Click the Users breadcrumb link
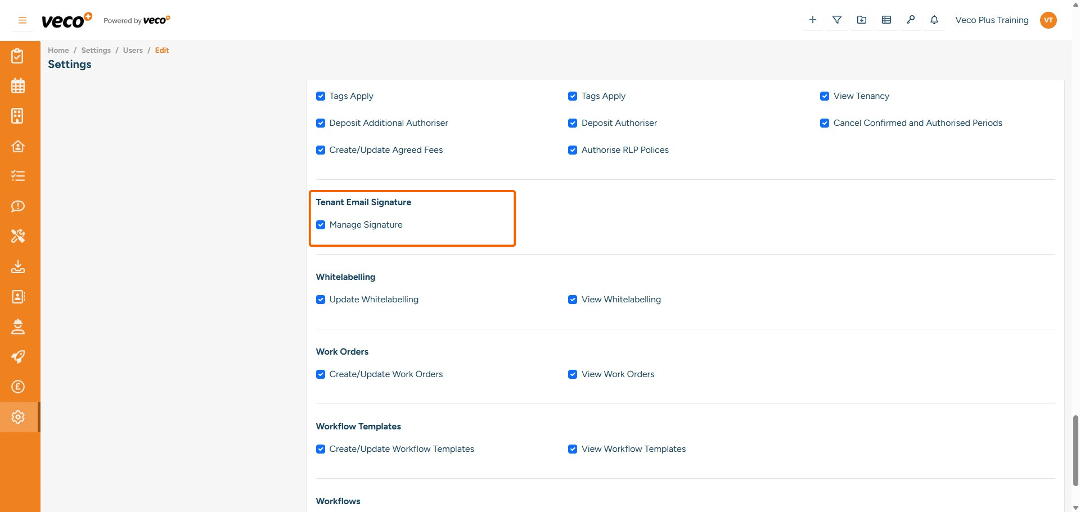Image resolution: width=1080 pixels, height=512 pixels. (x=133, y=50)
